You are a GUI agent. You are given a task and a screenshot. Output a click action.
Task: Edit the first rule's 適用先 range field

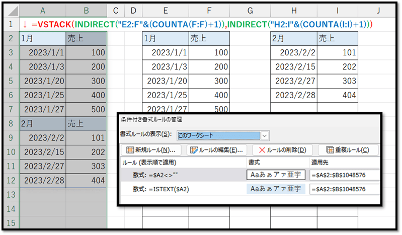coord(344,175)
